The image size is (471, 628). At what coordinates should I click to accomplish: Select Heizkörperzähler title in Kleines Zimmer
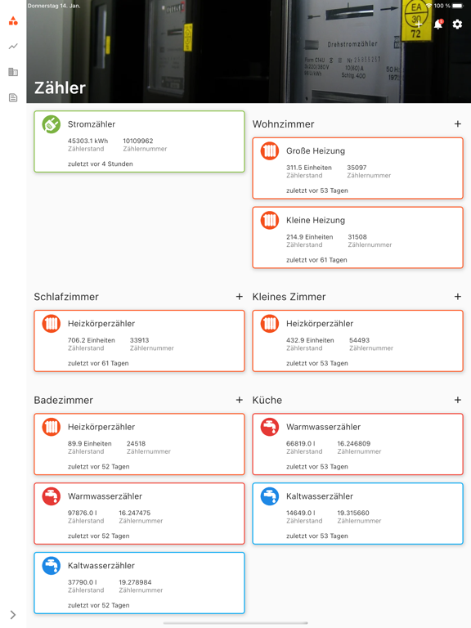coord(320,324)
